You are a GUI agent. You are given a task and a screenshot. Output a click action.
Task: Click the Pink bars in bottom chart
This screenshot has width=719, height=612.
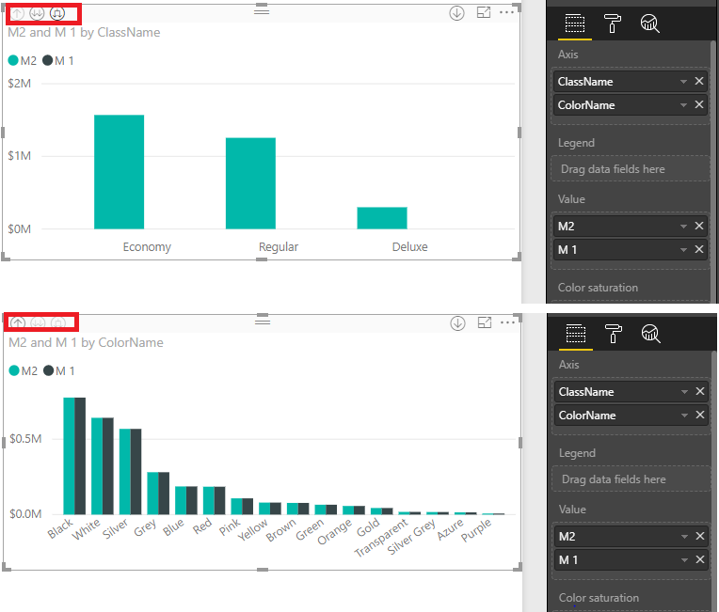[x=242, y=506]
